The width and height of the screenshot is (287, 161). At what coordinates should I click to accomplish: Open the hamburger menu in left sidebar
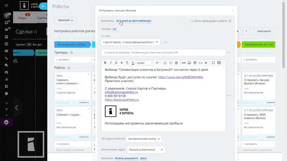tap(6, 5)
